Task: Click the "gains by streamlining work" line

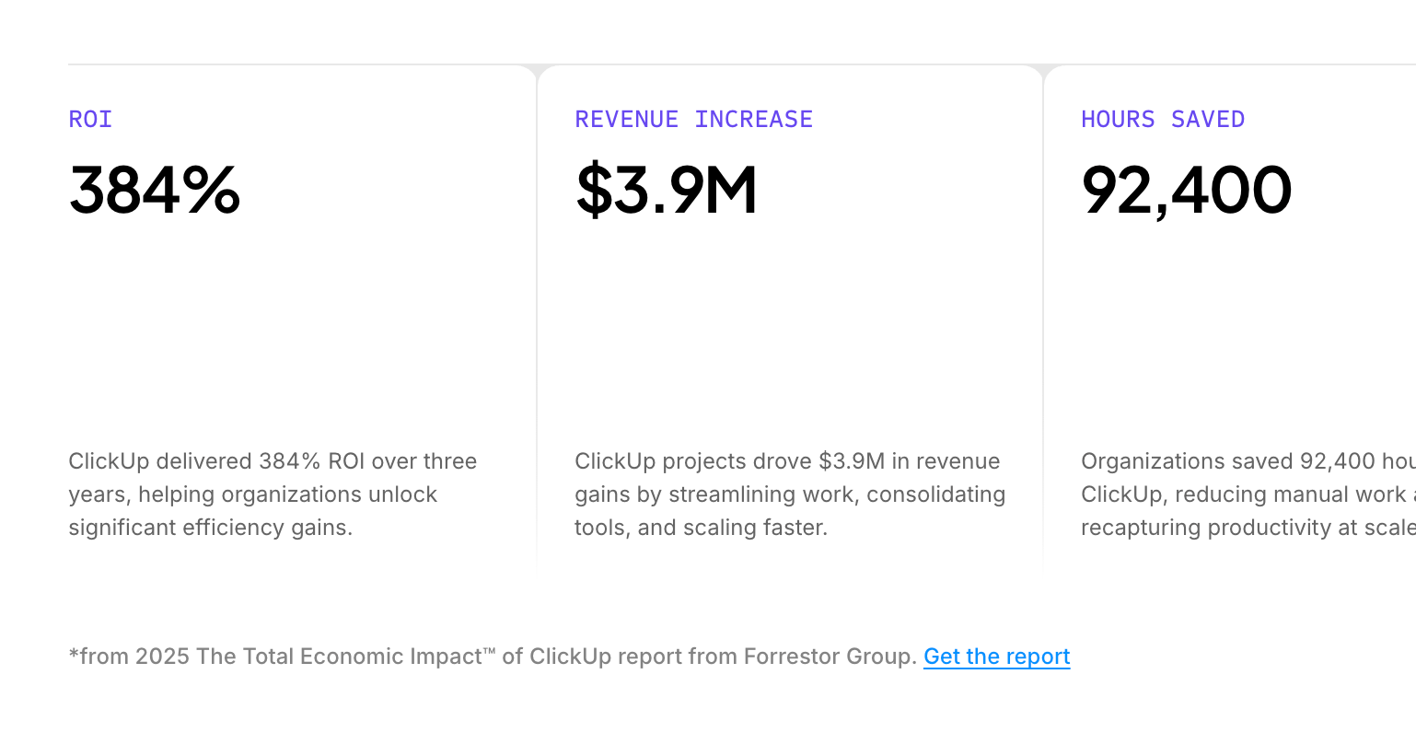Action: 790,494
